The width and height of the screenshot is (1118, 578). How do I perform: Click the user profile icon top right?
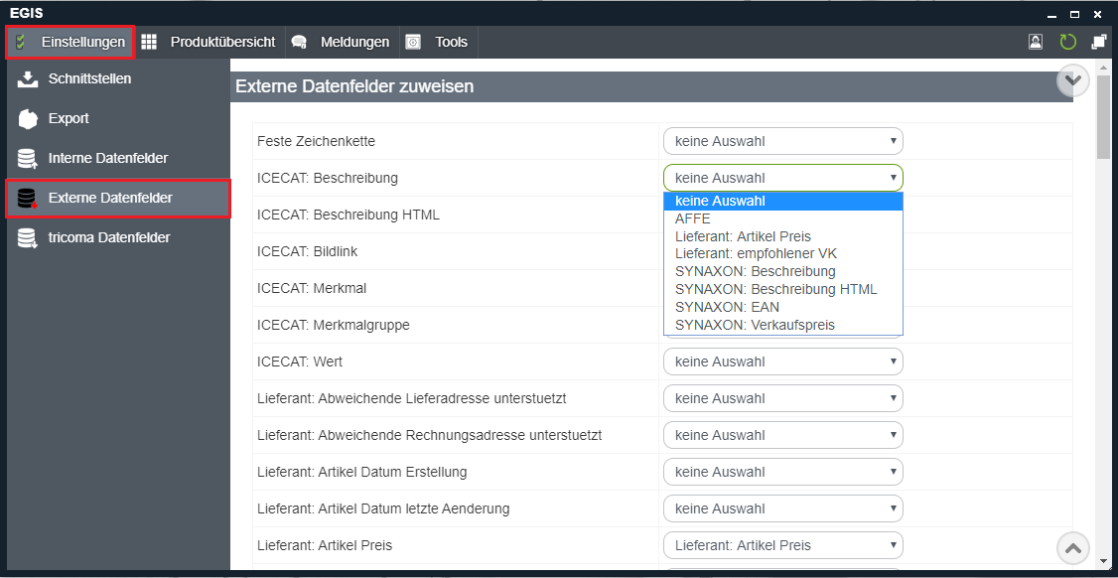[1036, 42]
